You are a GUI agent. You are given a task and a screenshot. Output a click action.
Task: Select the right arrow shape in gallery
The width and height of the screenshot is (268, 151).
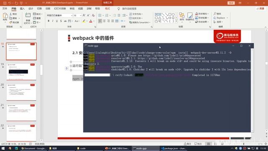point(170,18)
